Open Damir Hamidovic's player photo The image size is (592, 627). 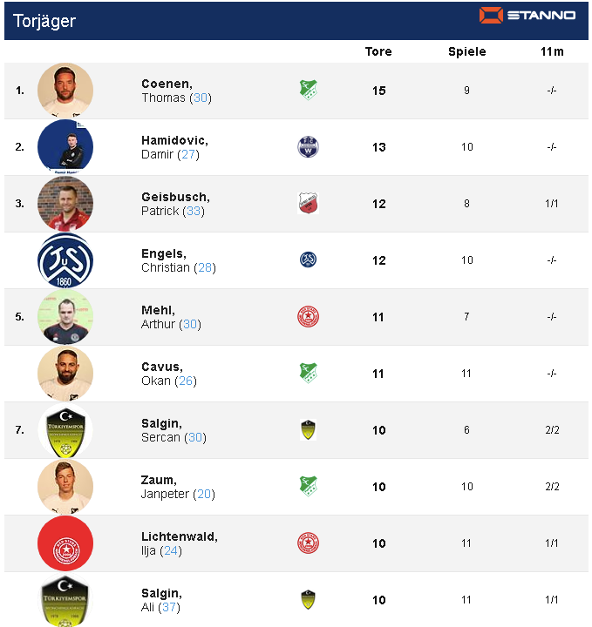click(65, 146)
